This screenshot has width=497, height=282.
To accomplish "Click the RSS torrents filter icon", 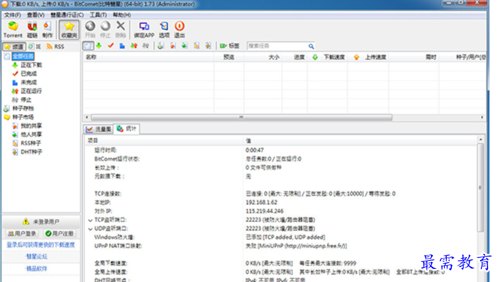I will (x=196, y=46).
